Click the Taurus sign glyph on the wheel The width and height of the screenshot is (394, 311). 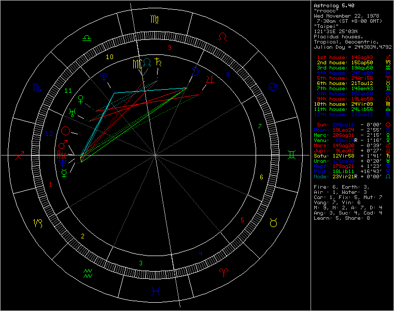(x=273, y=222)
